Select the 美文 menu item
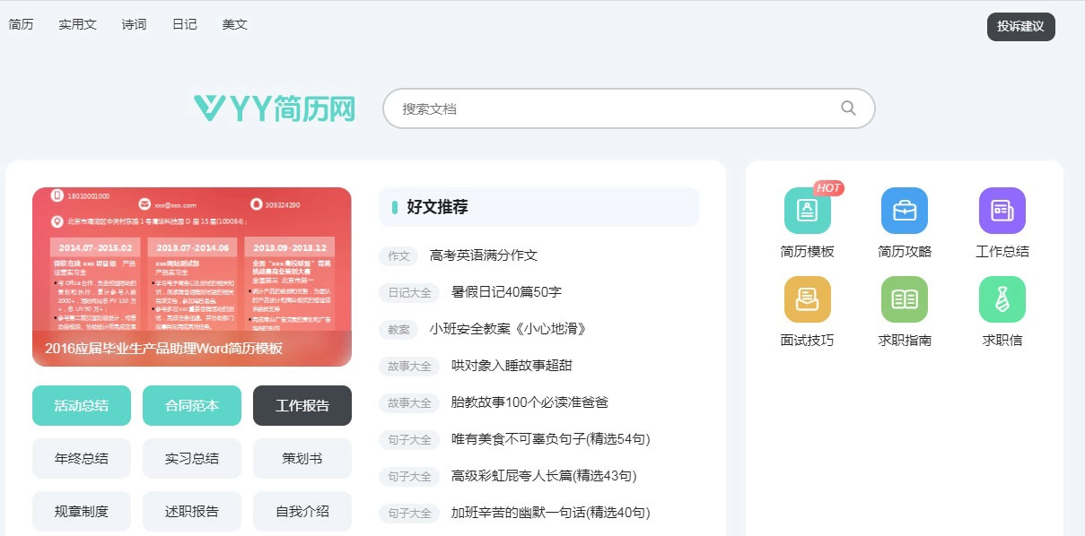 pos(234,24)
